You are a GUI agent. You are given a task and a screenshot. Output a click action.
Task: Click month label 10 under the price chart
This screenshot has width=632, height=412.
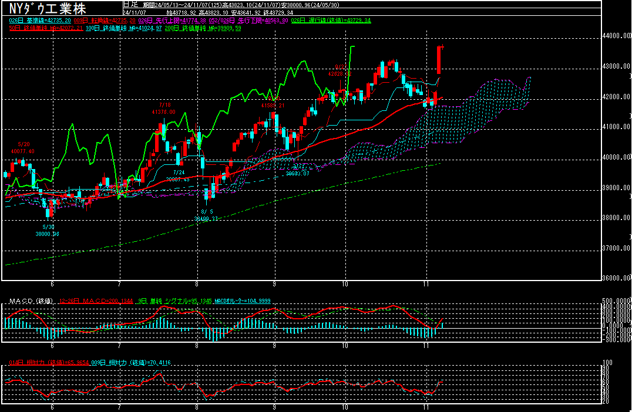[x=345, y=284]
